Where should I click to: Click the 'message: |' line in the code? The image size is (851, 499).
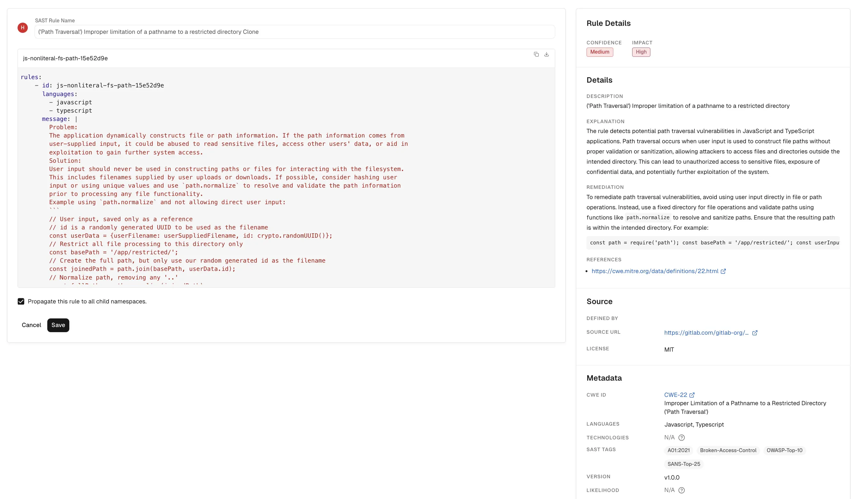coord(60,119)
